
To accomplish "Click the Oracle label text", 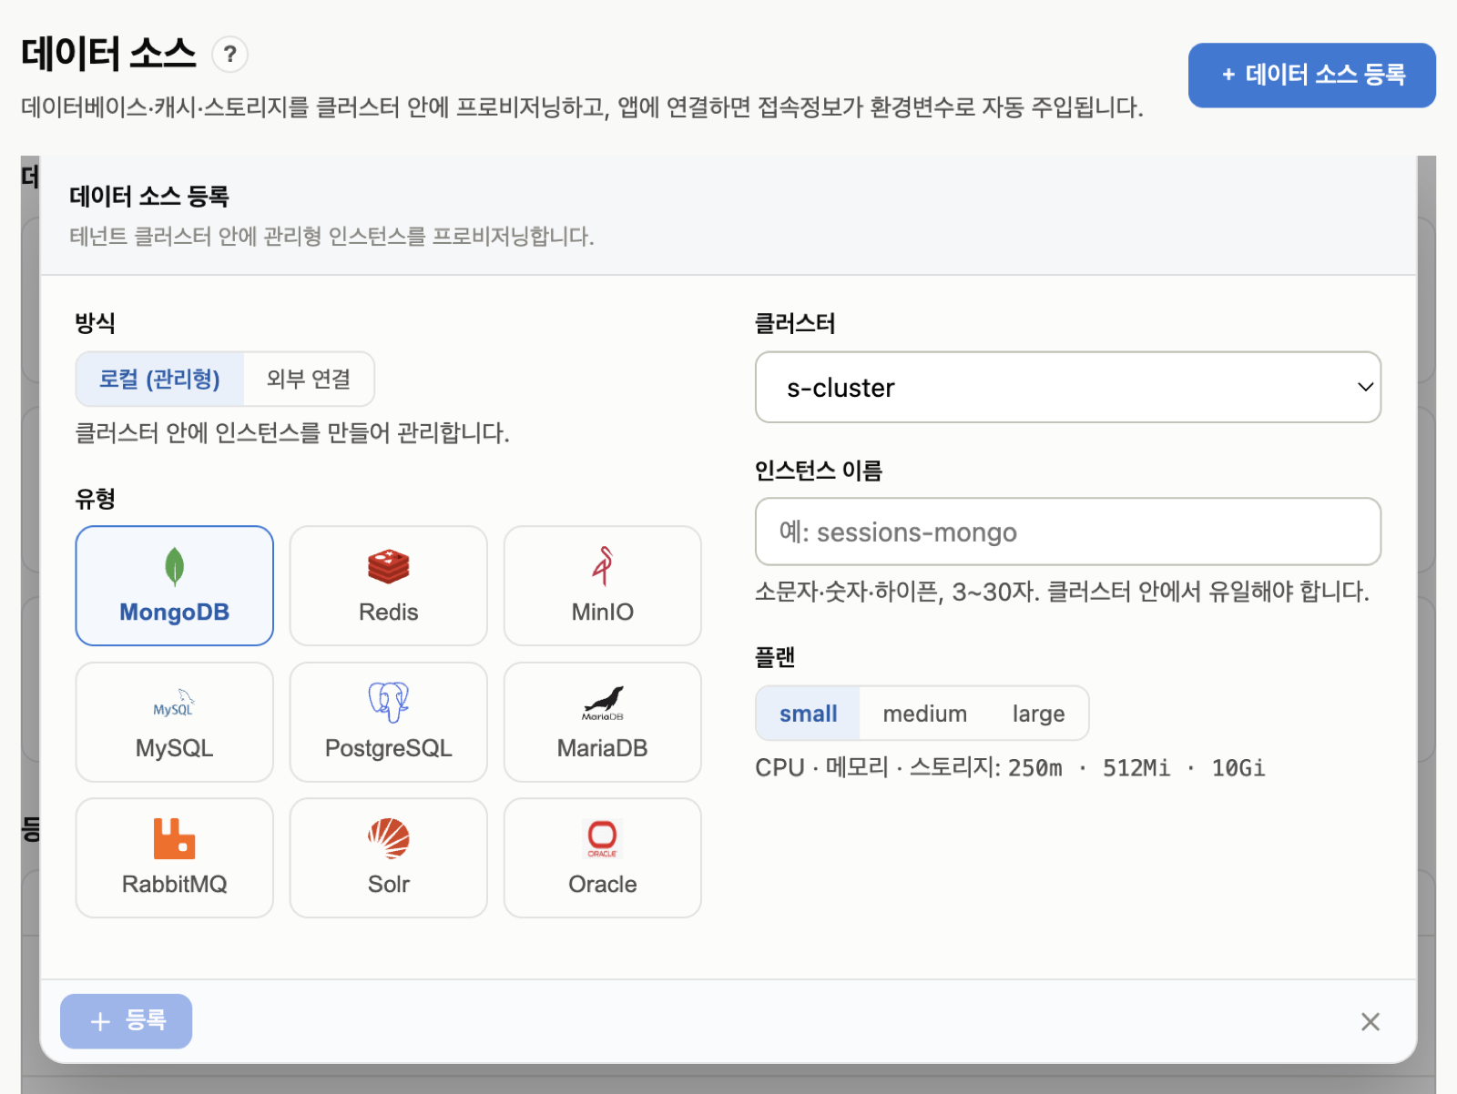I will coord(603,884).
